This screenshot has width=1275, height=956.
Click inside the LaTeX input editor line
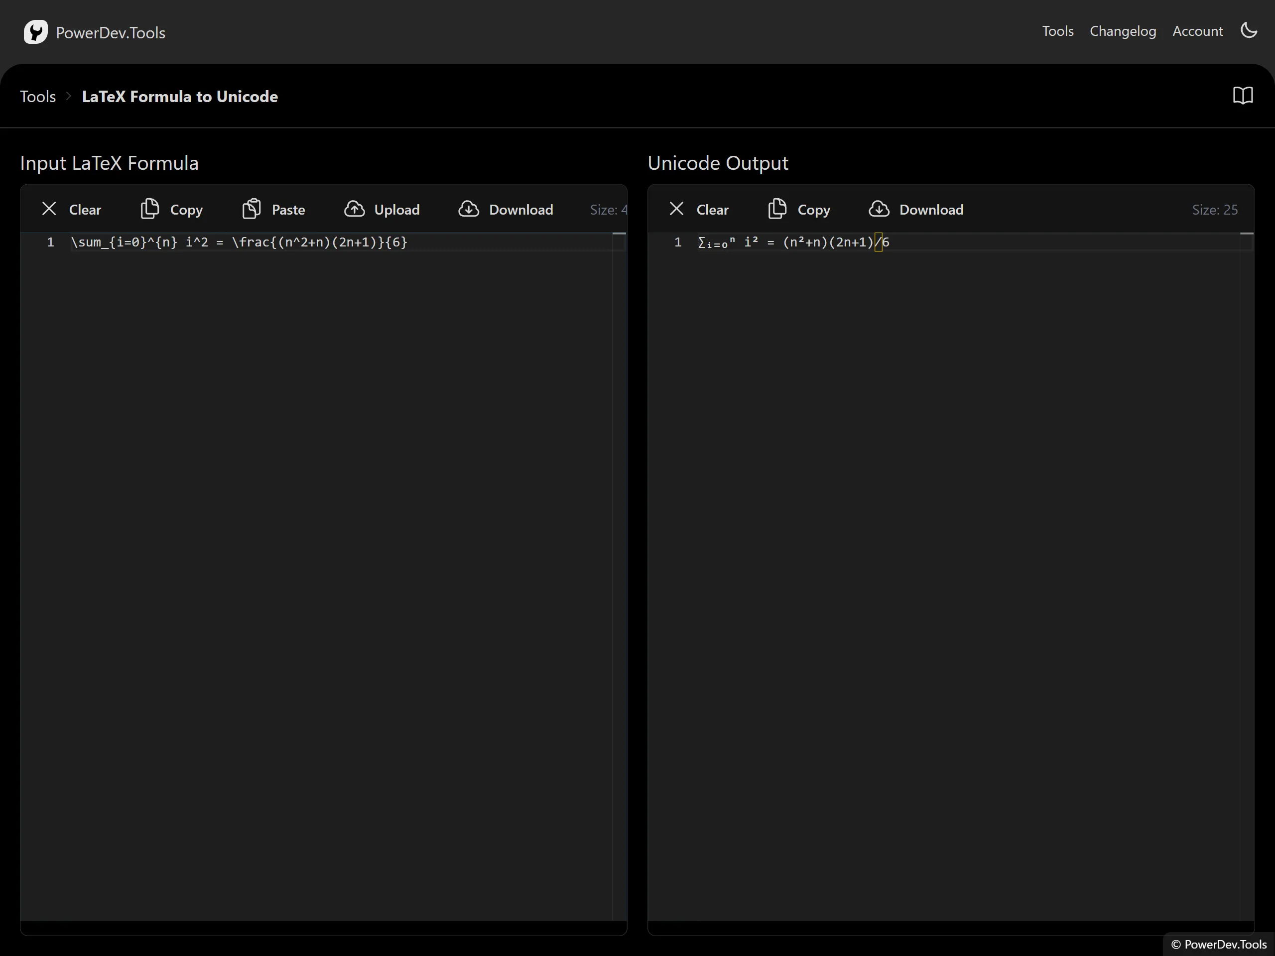click(239, 242)
